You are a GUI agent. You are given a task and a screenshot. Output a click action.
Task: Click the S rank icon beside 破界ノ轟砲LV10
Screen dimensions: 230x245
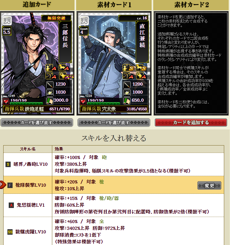(x=8, y=164)
